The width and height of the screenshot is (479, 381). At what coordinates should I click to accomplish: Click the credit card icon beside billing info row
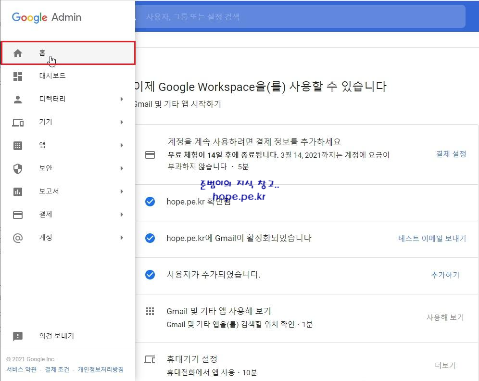pos(150,155)
